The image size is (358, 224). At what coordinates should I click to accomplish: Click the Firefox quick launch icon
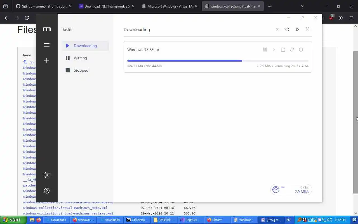(x=39, y=220)
